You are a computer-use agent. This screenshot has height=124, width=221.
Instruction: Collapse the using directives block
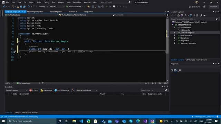pyautogui.click(x=19, y=18)
